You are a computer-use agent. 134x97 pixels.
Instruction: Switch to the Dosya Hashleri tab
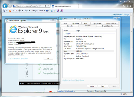click(x=111, y=23)
